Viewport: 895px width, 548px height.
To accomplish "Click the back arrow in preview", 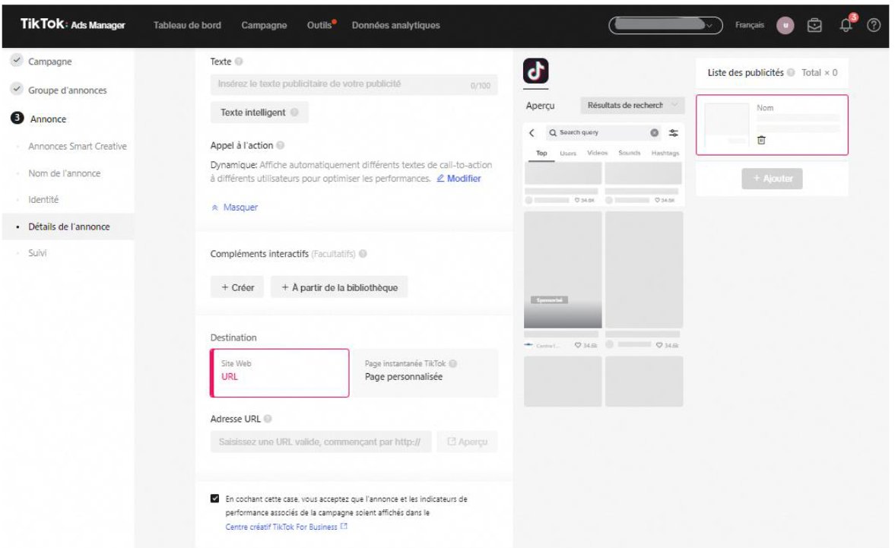I will 532,133.
